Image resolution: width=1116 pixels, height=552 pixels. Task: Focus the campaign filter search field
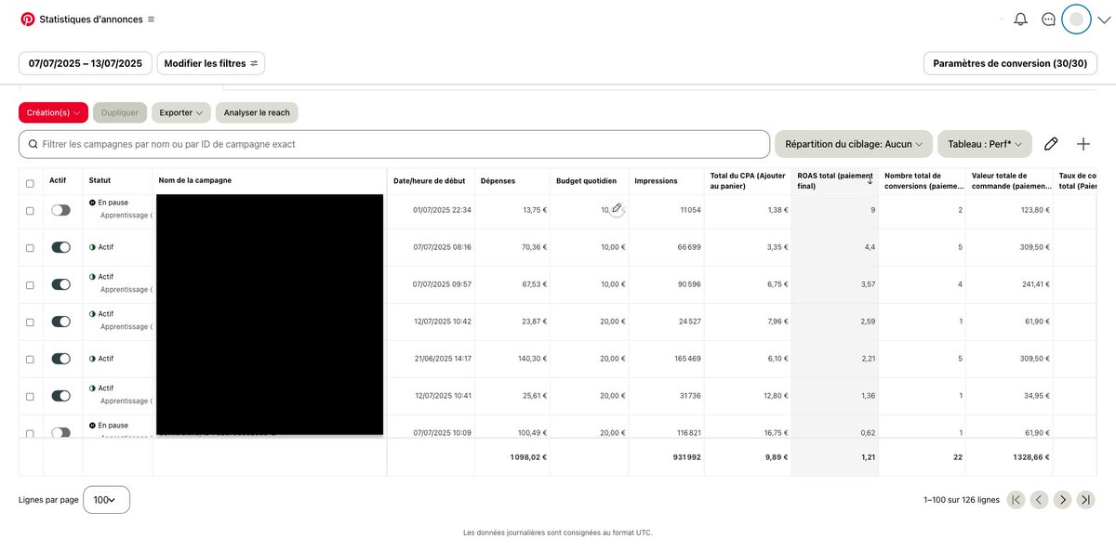394,144
